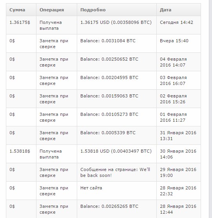
Task: Select the Balance: 0.00159063 BTC entry
Action: pyautogui.click(x=109, y=96)
